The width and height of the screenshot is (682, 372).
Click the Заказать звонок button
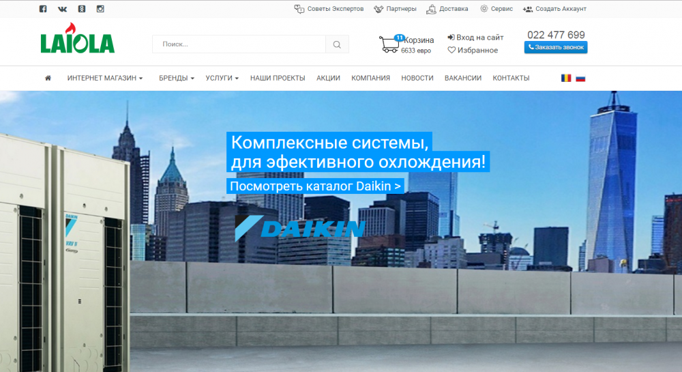click(x=556, y=47)
